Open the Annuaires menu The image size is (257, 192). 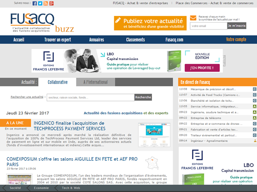tap(96, 39)
